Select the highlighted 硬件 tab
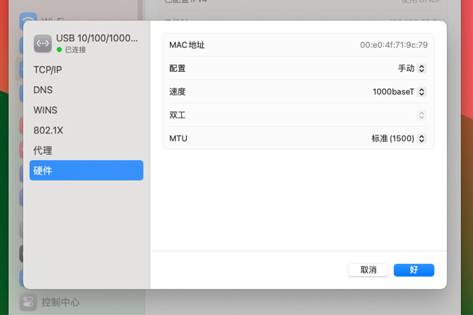 (86, 170)
